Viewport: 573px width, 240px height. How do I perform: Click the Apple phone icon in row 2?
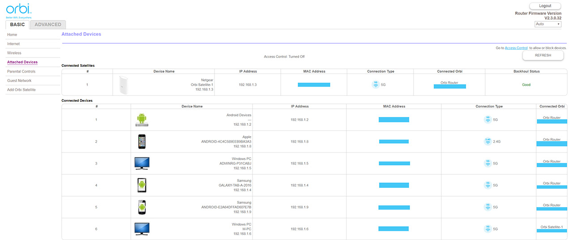142,141
